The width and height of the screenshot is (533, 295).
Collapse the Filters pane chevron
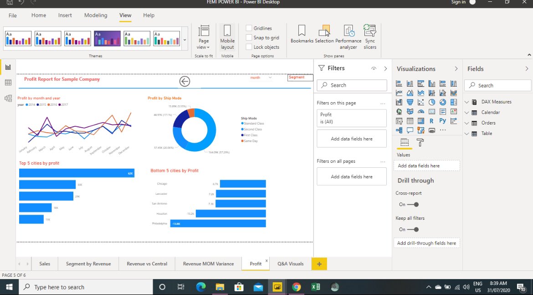coord(385,68)
